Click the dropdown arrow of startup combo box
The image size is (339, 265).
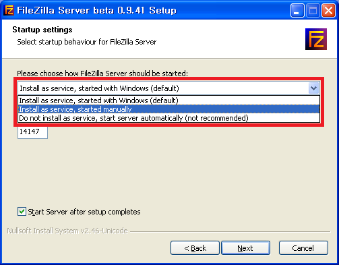313,88
